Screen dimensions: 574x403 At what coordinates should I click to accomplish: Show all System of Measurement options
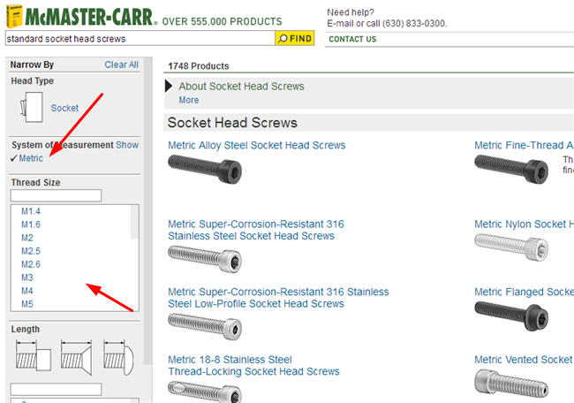(127, 145)
